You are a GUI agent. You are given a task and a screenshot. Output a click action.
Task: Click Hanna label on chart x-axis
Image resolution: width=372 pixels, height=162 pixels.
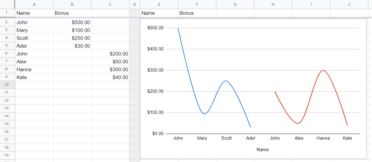tap(323, 138)
